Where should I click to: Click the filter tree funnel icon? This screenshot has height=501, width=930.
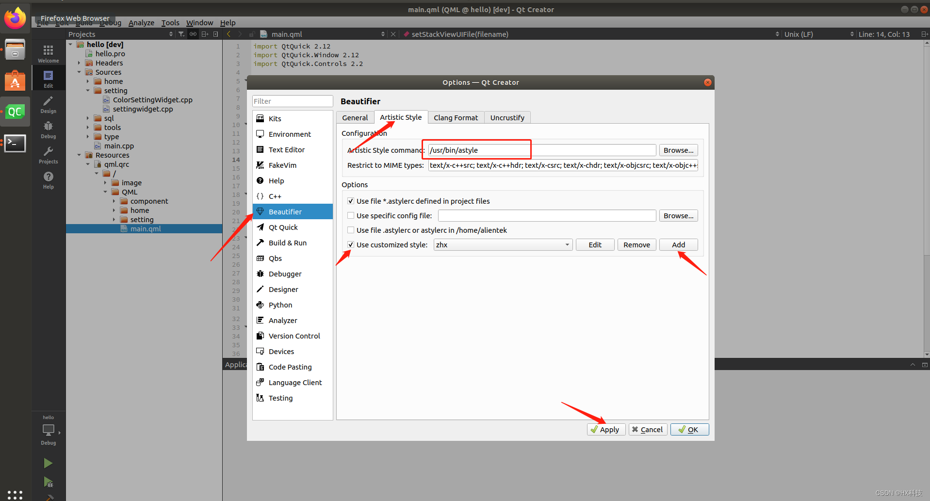(181, 34)
